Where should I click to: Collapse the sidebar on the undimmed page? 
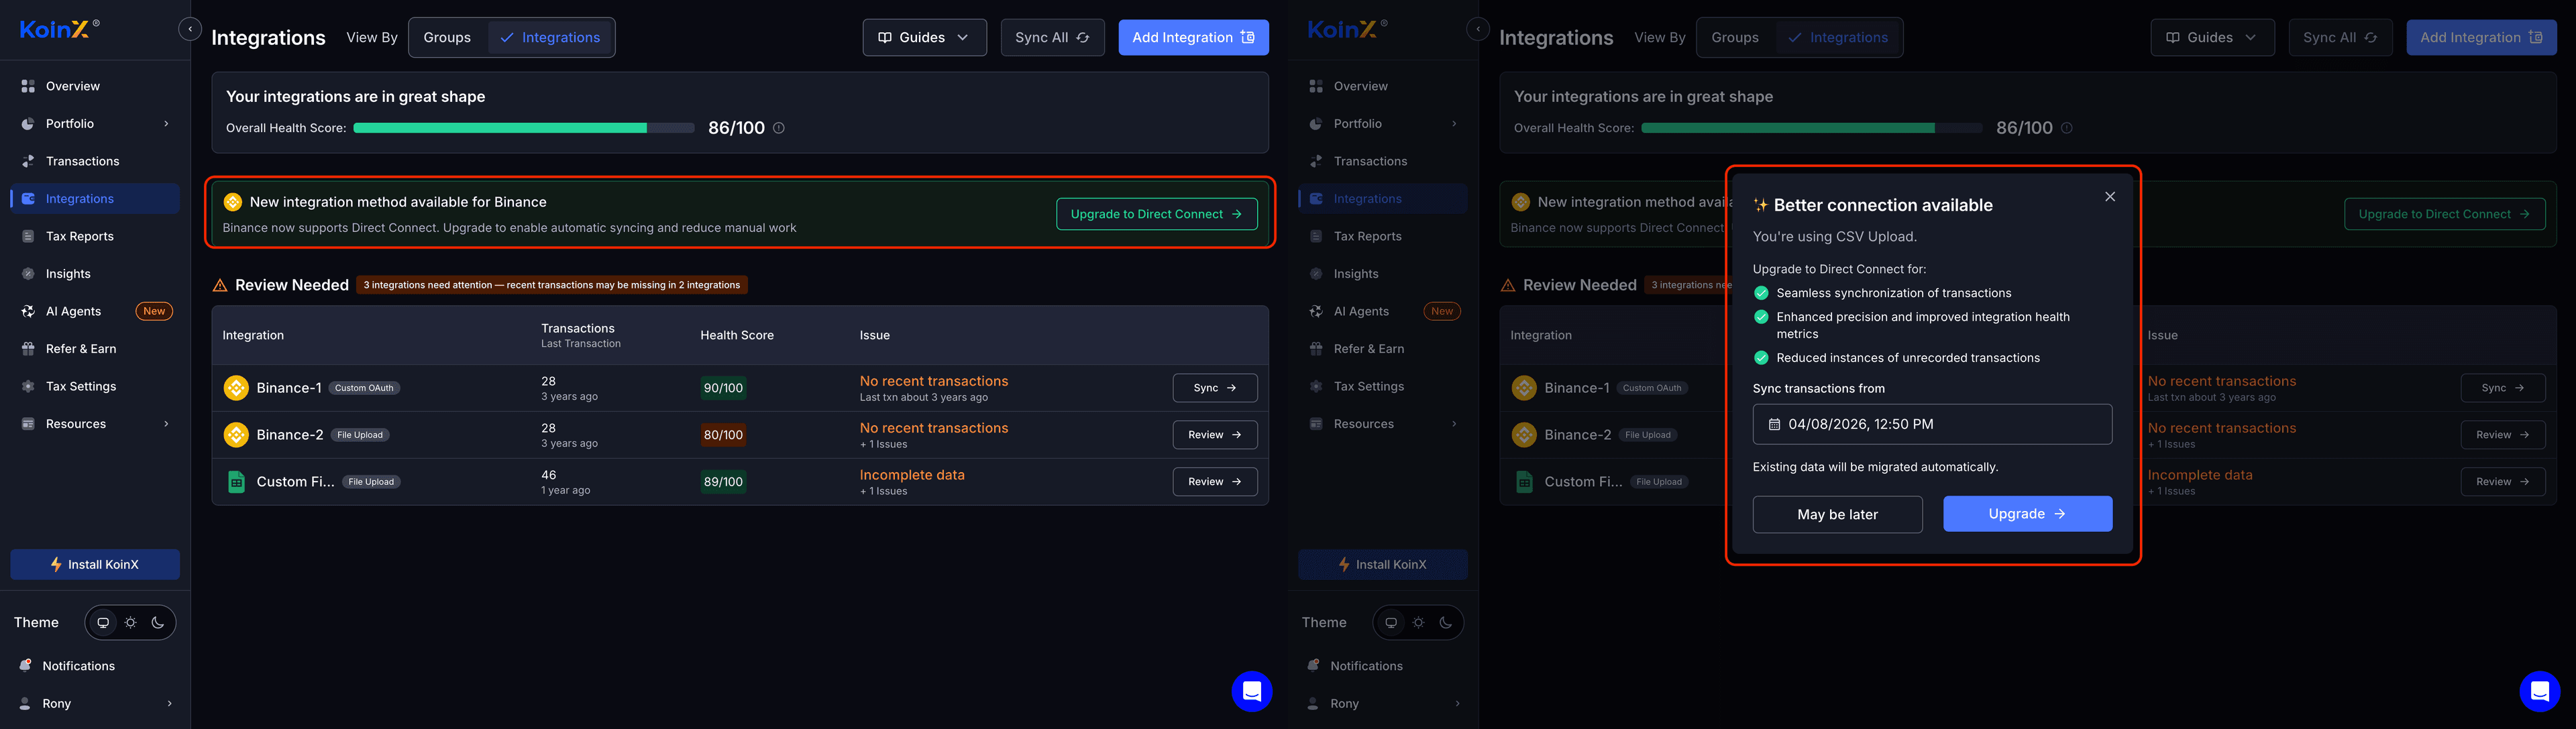pyautogui.click(x=190, y=29)
